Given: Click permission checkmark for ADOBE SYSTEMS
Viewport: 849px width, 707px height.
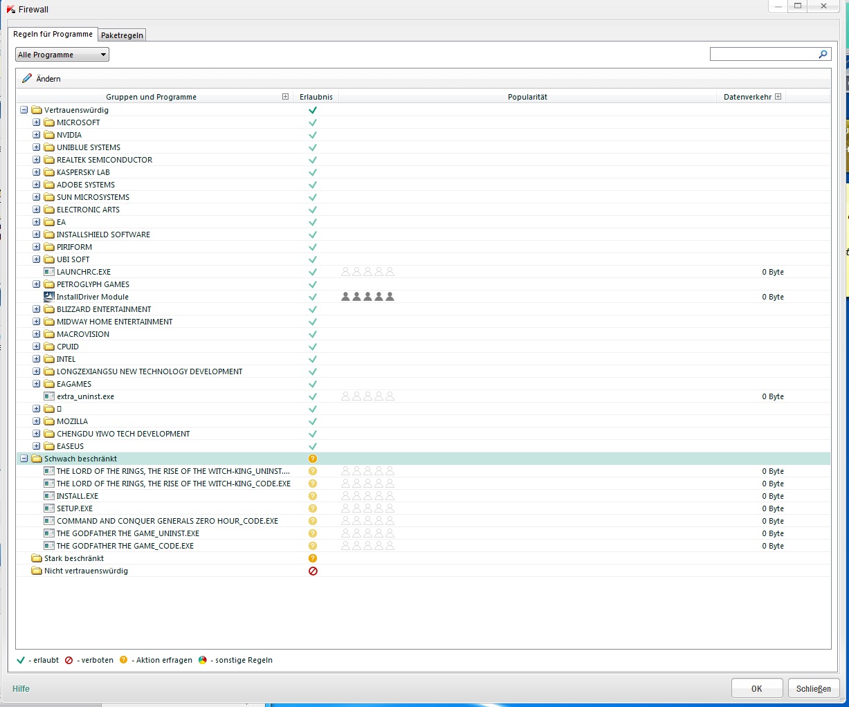Looking at the screenshot, I should [313, 185].
